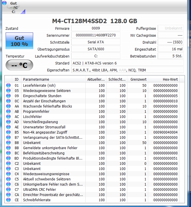Screen dimensions: 191x207
Task: Click status icon of Gemeldete unkorrigierbare Fehler
Action: point(8,148)
